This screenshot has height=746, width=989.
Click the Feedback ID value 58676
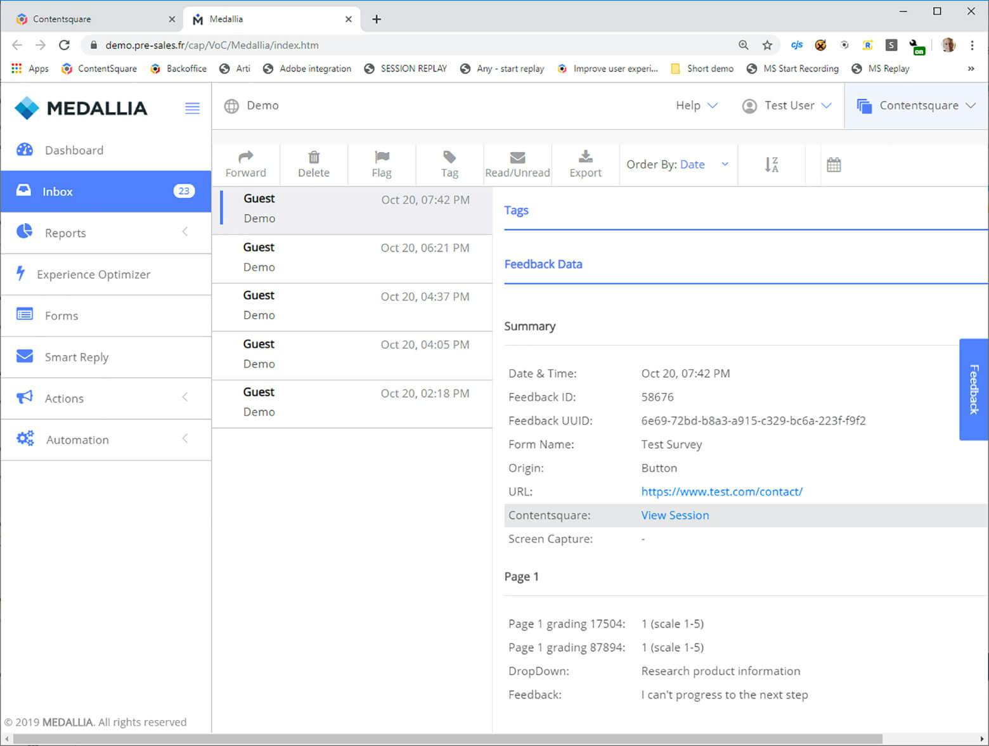click(x=657, y=397)
